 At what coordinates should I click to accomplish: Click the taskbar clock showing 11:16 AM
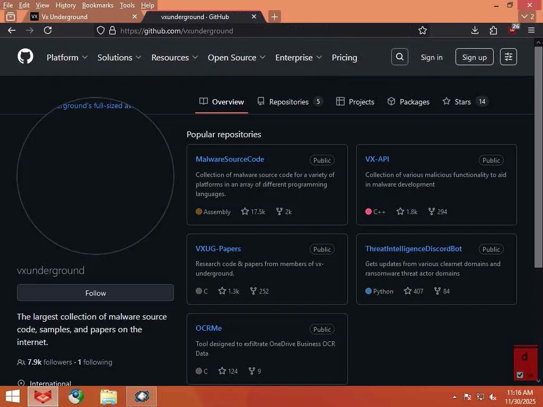[520, 397]
